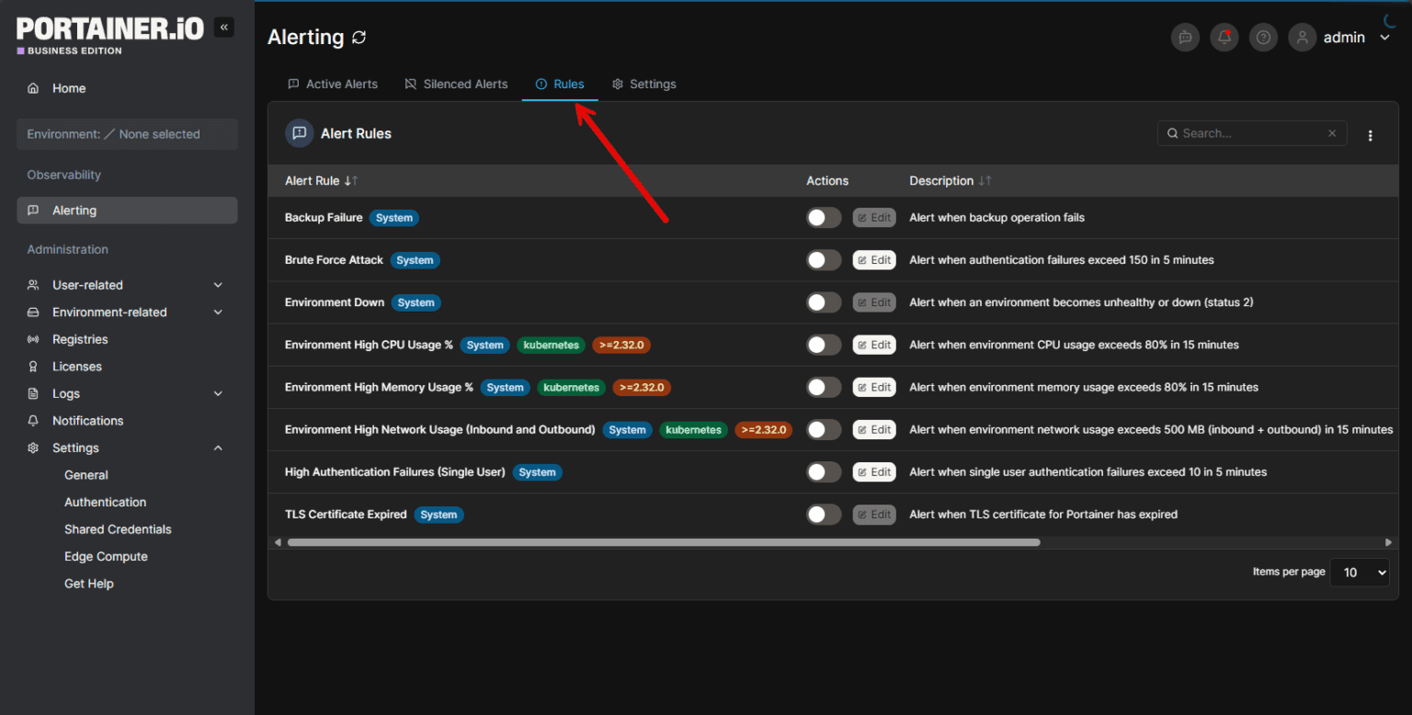Open Shared Credentials settings page
The width and height of the screenshot is (1412, 715).
tap(118, 528)
